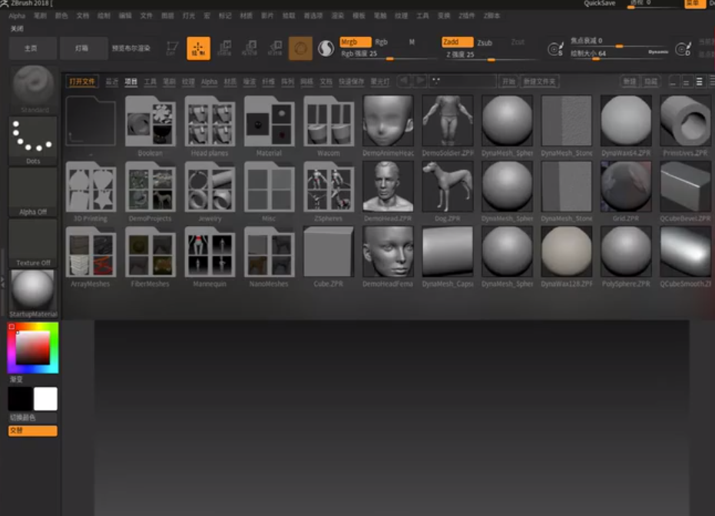Screen dimensions: 715x516
Task: Select the Rotate tool icon in the top shelf
Action: click(x=275, y=48)
